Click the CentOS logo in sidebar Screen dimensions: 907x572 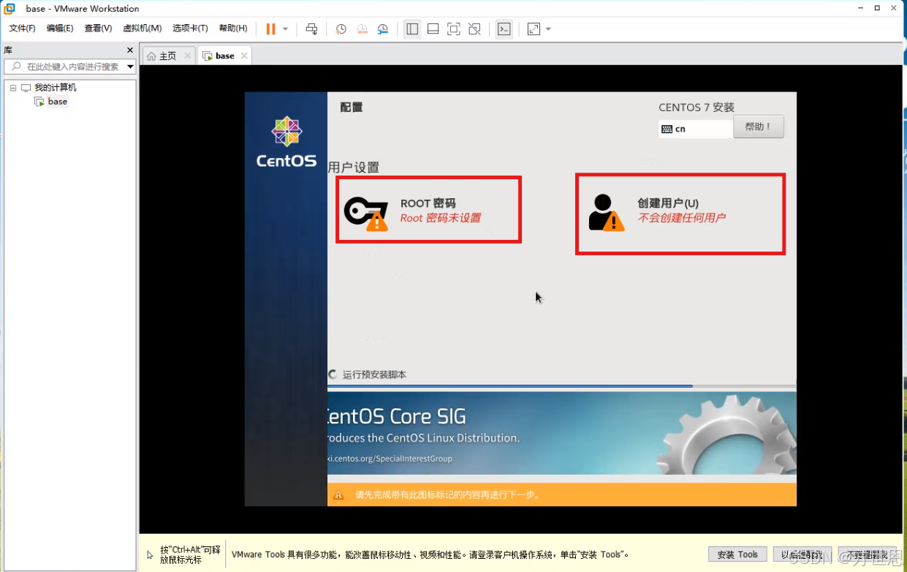point(286,142)
